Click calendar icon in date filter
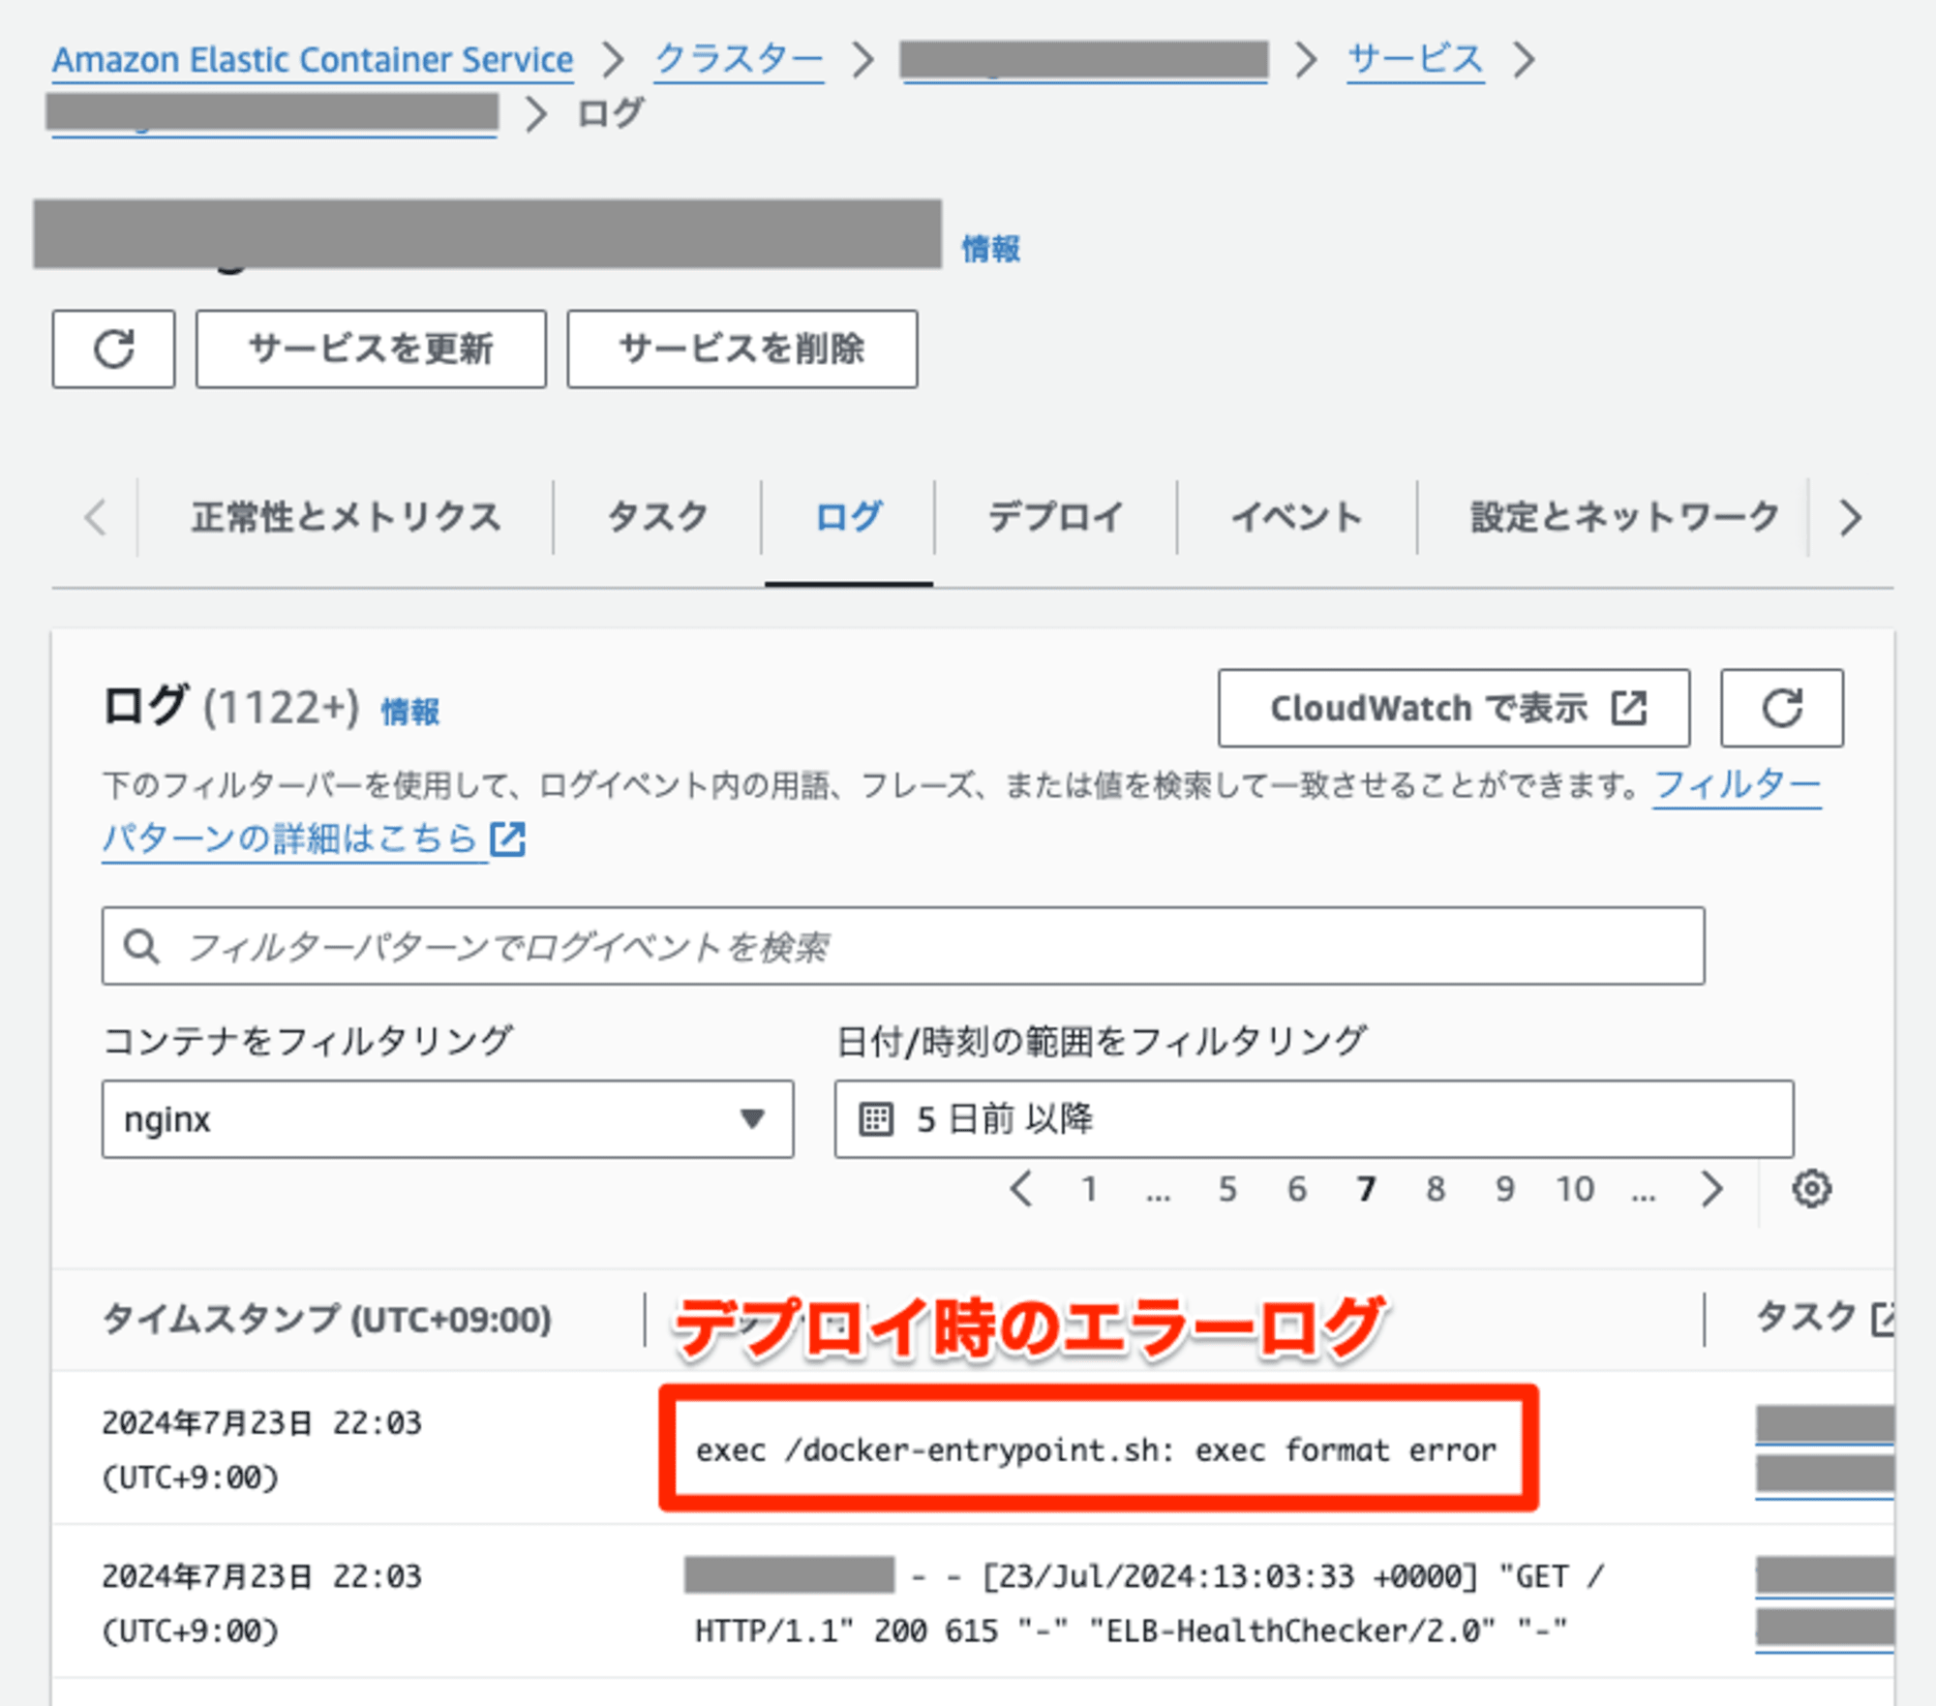The width and height of the screenshot is (1936, 1706). tap(876, 1119)
